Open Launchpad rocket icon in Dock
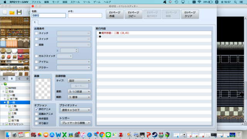The width and height of the screenshot is (247, 139). coord(15,135)
